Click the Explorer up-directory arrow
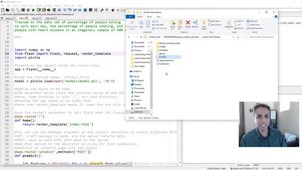The height and width of the screenshot is (170, 302). (141, 37)
